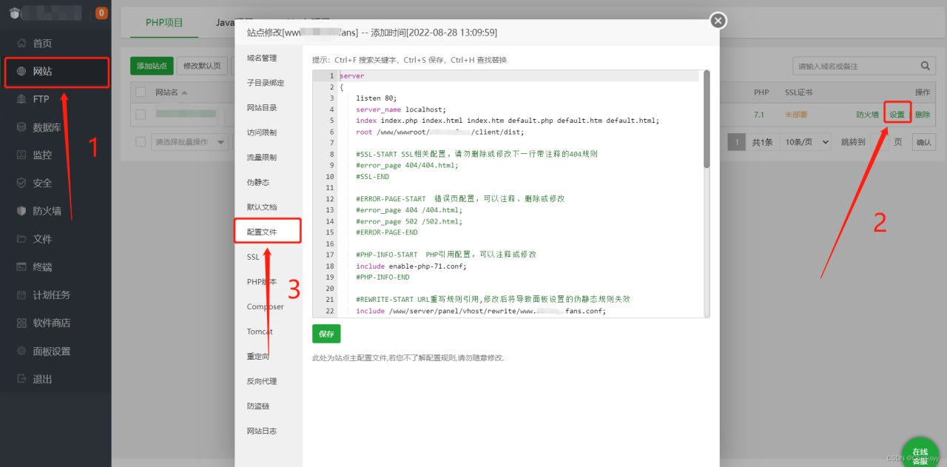Screen dimensions: 947x467
Task: Click the home icon beside 首页
Action: point(21,44)
